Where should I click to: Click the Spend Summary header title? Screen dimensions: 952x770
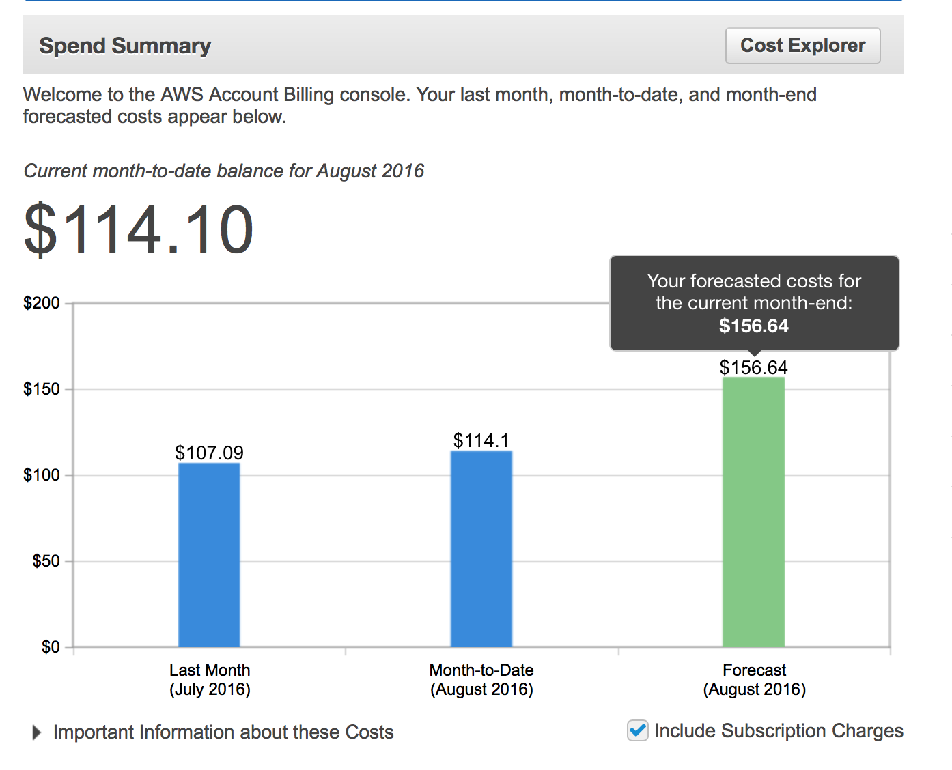[x=125, y=46]
